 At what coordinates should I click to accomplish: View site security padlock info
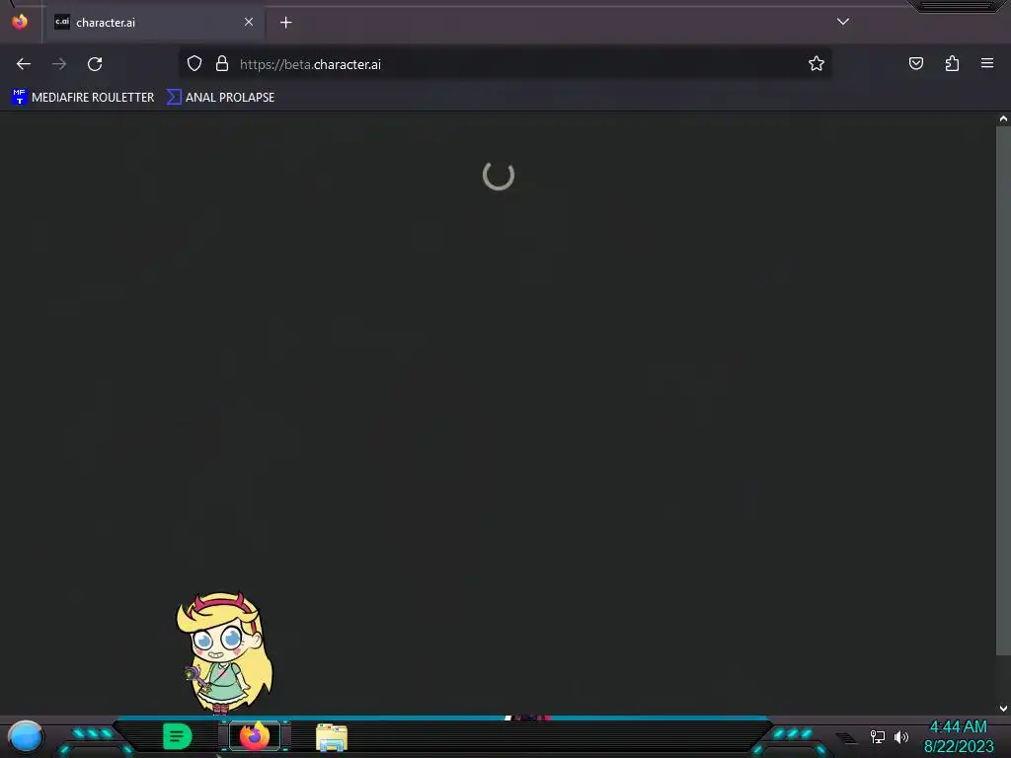(x=222, y=64)
